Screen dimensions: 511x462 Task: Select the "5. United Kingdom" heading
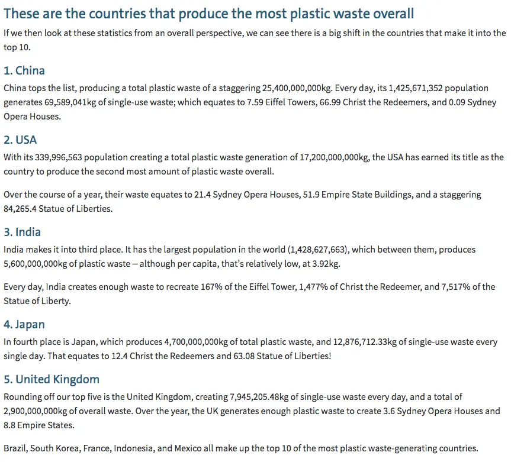(52, 380)
